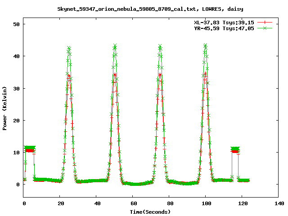
Task: Click the x-axis tick label 20
Action: (61, 203)
